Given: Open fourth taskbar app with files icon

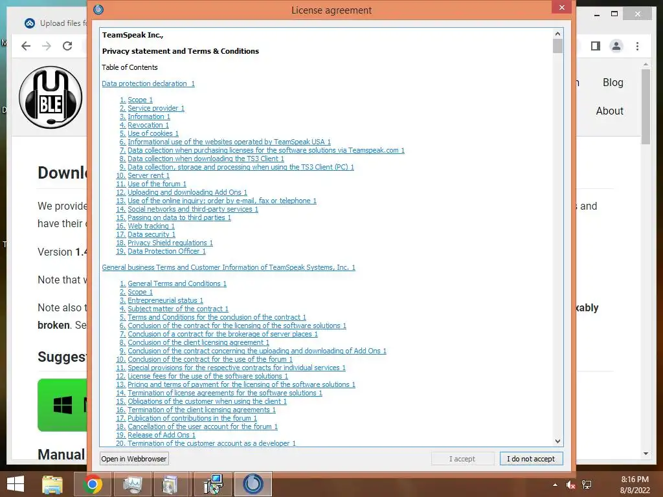Looking at the screenshot, I should pyautogui.click(x=171, y=484).
